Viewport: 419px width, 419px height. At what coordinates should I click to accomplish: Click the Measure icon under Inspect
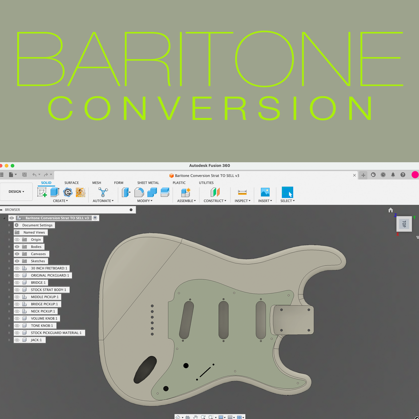[242, 192]
